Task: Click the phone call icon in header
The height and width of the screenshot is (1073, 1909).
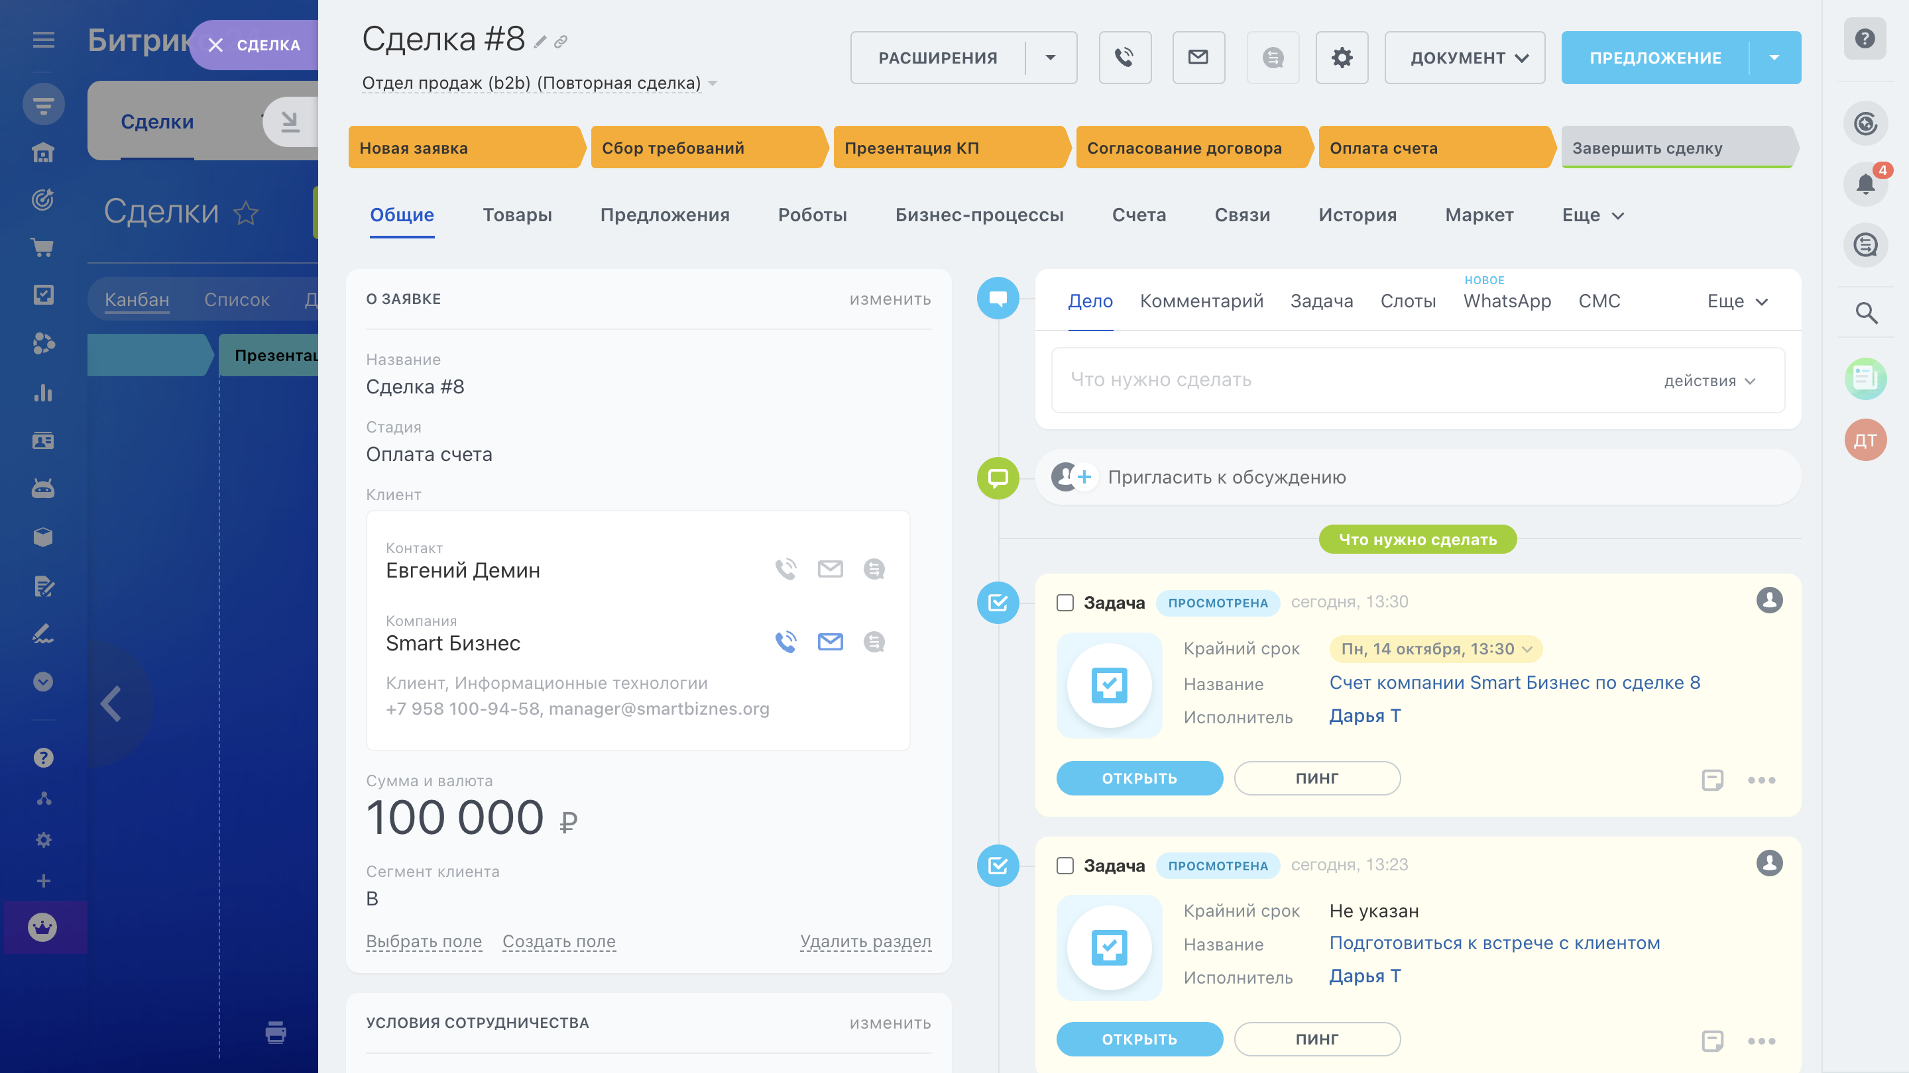Action: click(1124, 57)
